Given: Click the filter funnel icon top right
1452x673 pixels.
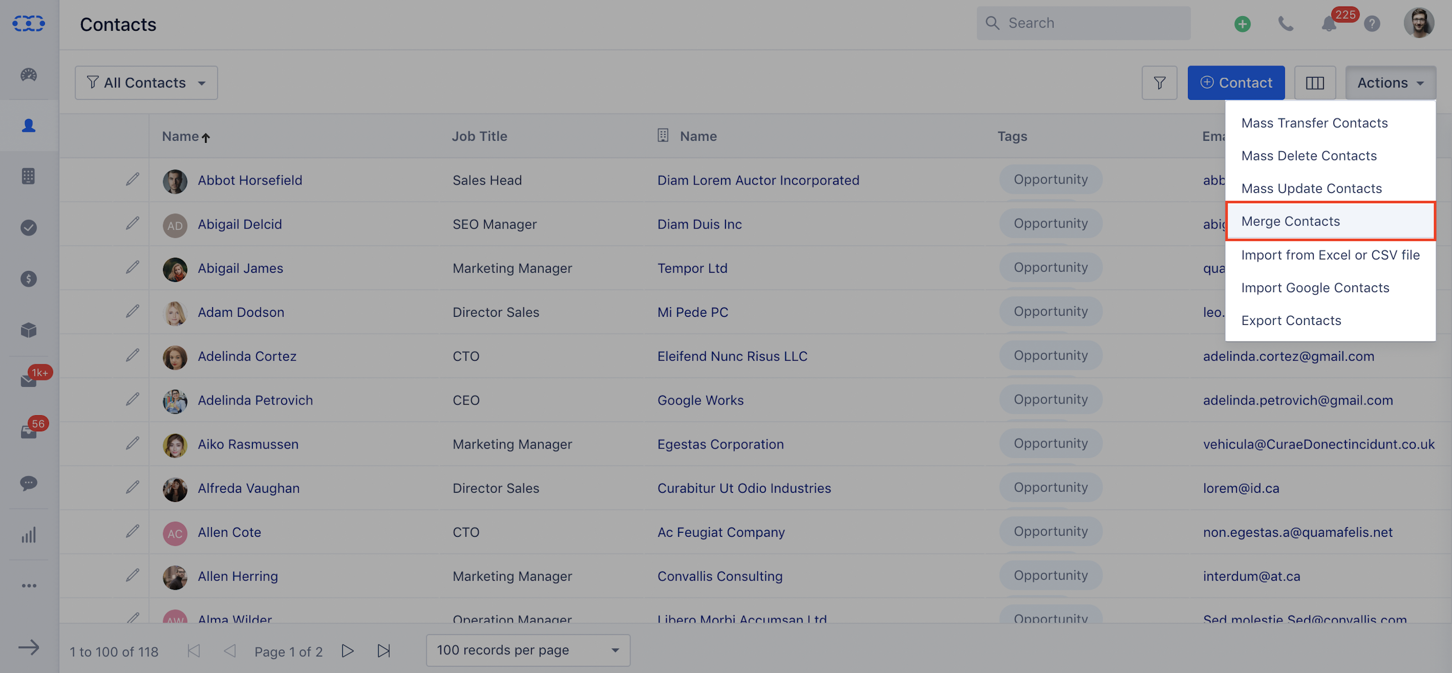Looking at the screenshot, I should [1159, 81].
